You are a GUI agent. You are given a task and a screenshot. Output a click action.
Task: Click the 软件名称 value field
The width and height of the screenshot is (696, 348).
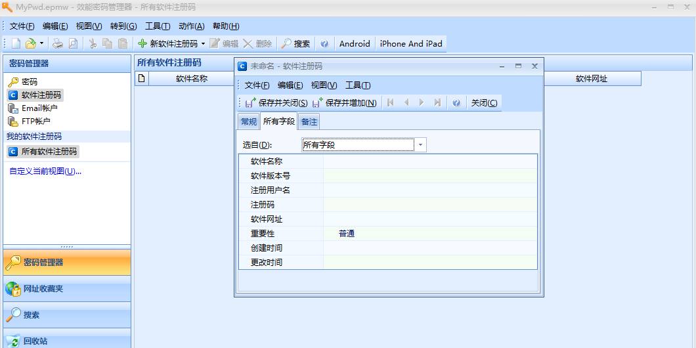pyautogui.click(x=430, y=162)
